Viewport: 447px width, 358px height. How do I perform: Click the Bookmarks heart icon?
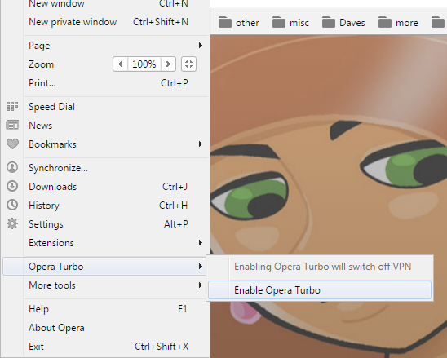click(x=12, y=144)
